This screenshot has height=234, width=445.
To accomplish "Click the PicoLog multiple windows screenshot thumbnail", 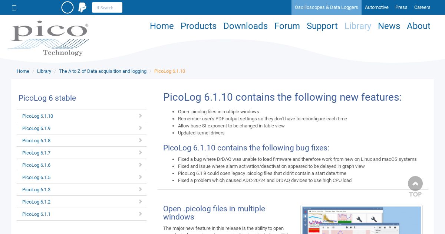I will [x=362, y=220].
